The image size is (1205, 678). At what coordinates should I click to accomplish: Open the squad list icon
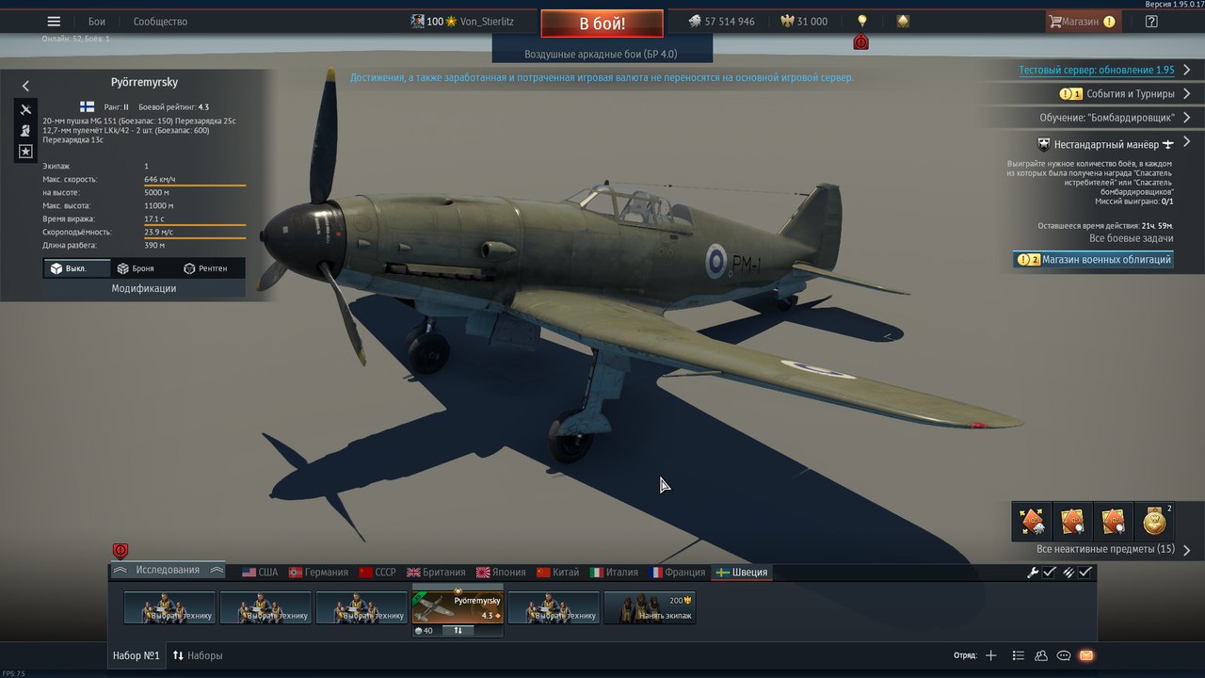(x=1018, y=655)
